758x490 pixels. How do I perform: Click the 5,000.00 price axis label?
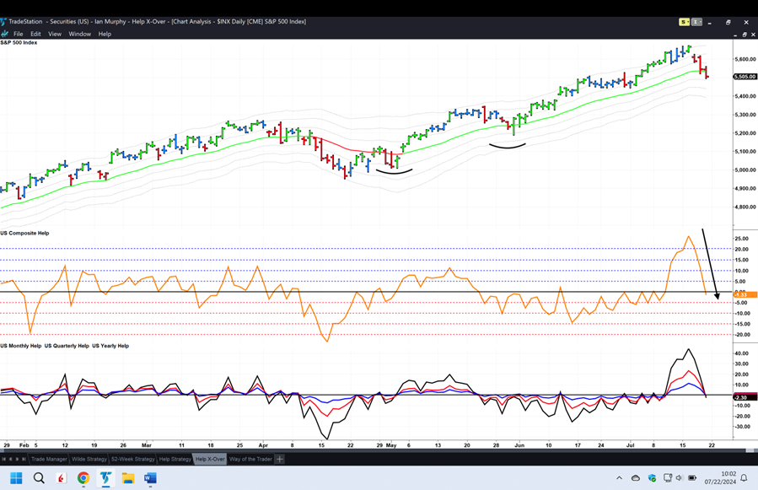pos(745,170)
